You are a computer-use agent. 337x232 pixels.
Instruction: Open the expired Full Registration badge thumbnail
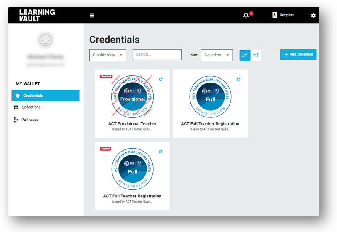coord(132,169)
